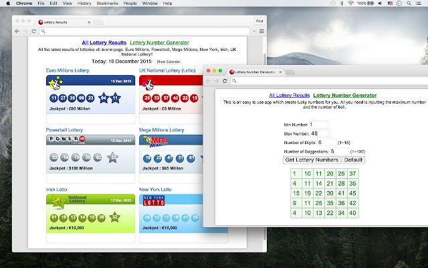The width and height of the screenshot is (428, 268).
Task: Open the Irish Lotto heading link
Action: point(56,190)
